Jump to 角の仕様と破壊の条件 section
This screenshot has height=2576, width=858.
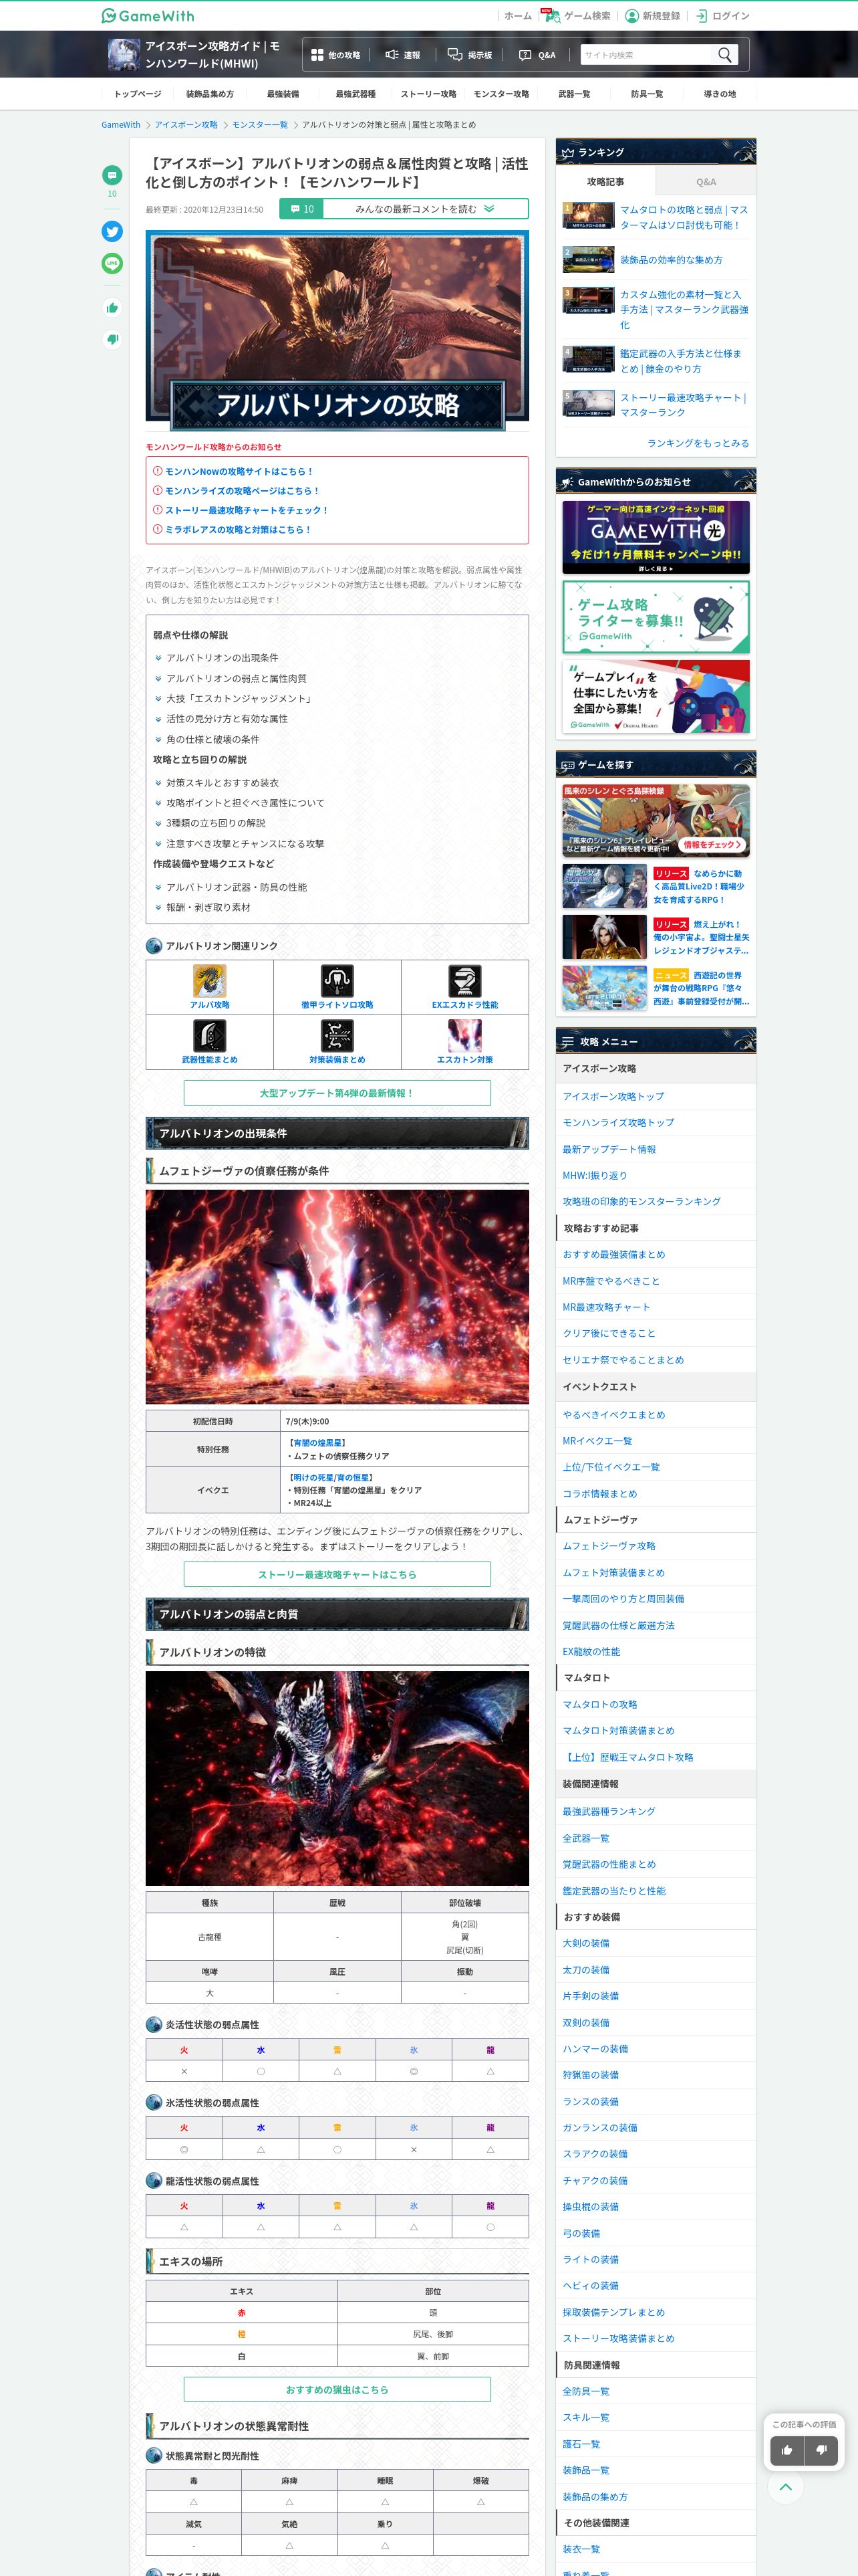click(x=212, y=739)
